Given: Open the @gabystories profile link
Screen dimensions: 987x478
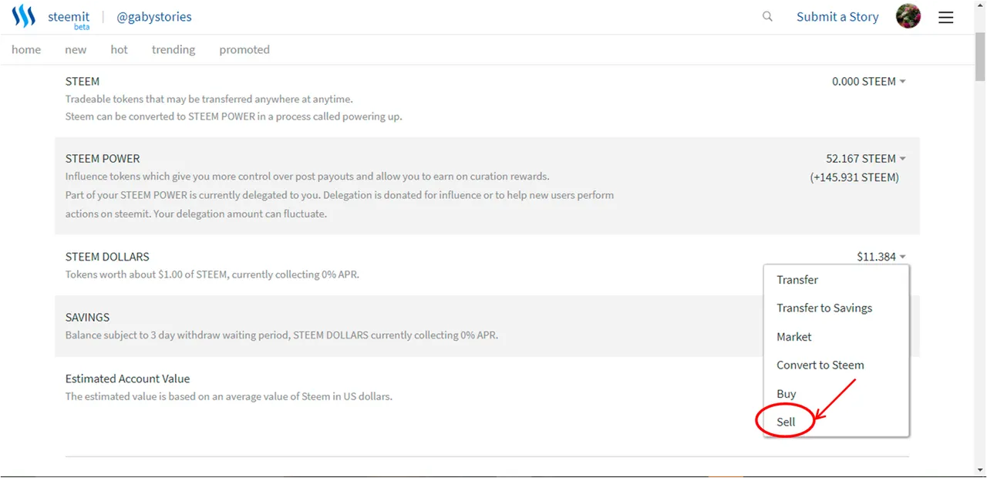Looking at the screenshot, I should point(154,17).
